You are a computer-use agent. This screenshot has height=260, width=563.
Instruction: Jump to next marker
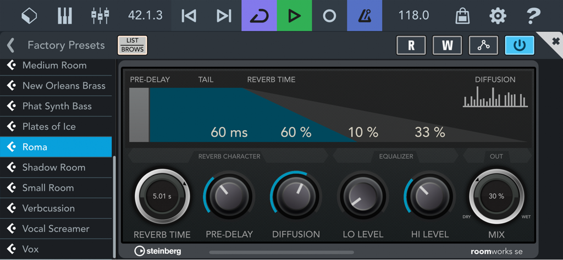coord(224,15)
